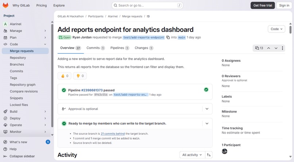This screenshot has width=294, height=162.
Task: Open Repository in sidebar
Action: tap(25, 58)
